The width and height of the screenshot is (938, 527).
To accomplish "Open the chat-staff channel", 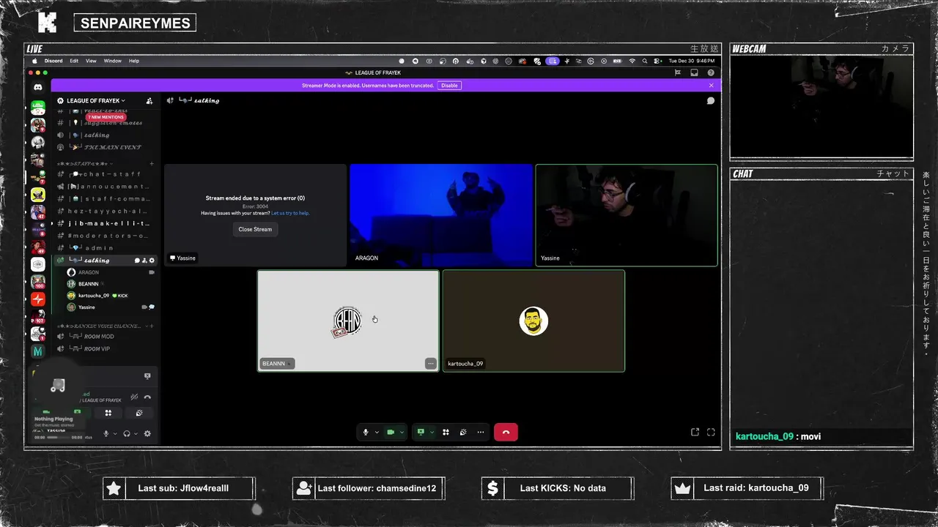I will tap(106, 174).
